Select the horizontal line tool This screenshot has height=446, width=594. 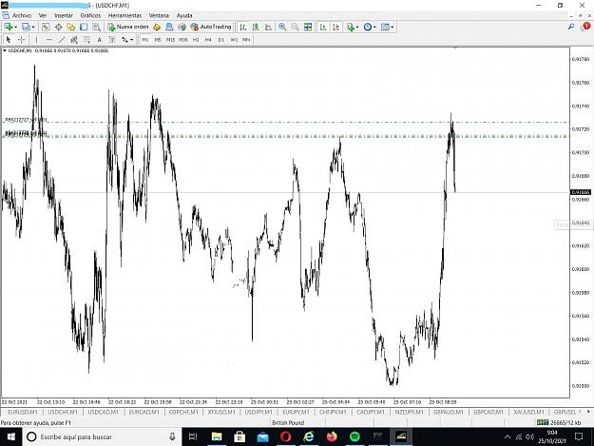point(48,39)
